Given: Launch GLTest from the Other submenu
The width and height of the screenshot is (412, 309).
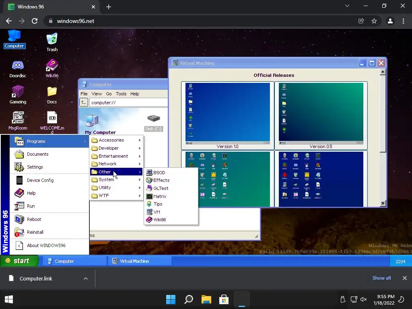Looking at the screenshot, I should (x=171, y=188).
